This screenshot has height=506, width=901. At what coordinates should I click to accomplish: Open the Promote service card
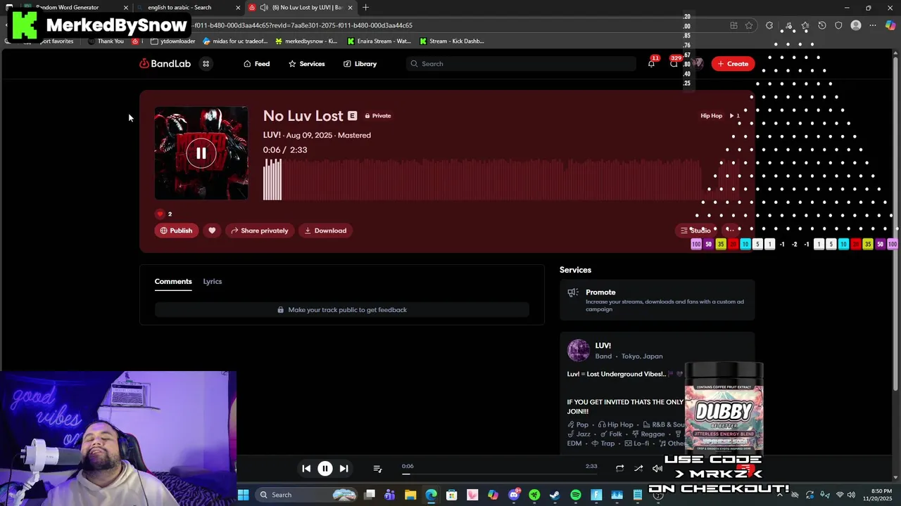click(x=657, y=301)
